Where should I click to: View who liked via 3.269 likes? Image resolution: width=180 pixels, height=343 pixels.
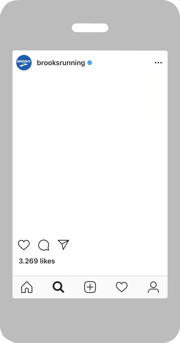(x=37, y=261)
